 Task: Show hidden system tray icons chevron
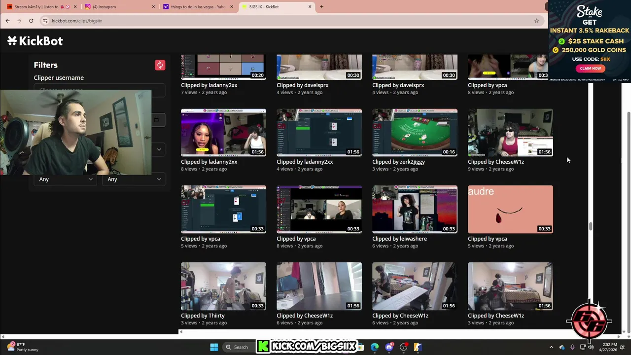click(x=551, y=347)
